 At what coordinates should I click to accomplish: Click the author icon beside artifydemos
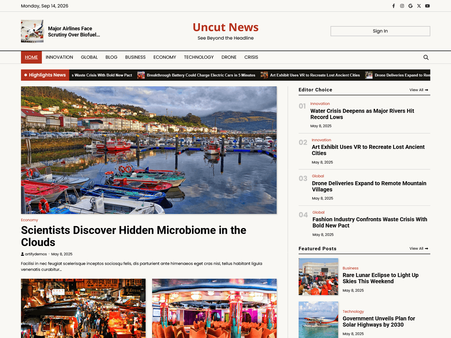(x=23, y=254)
